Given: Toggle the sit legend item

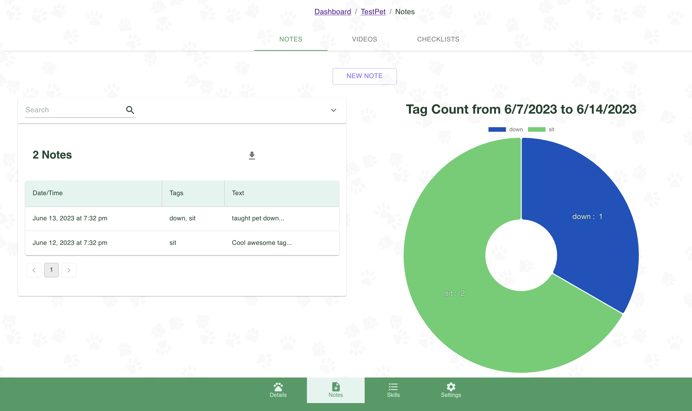Looking at the screenshot, I should tap(541, 130).
